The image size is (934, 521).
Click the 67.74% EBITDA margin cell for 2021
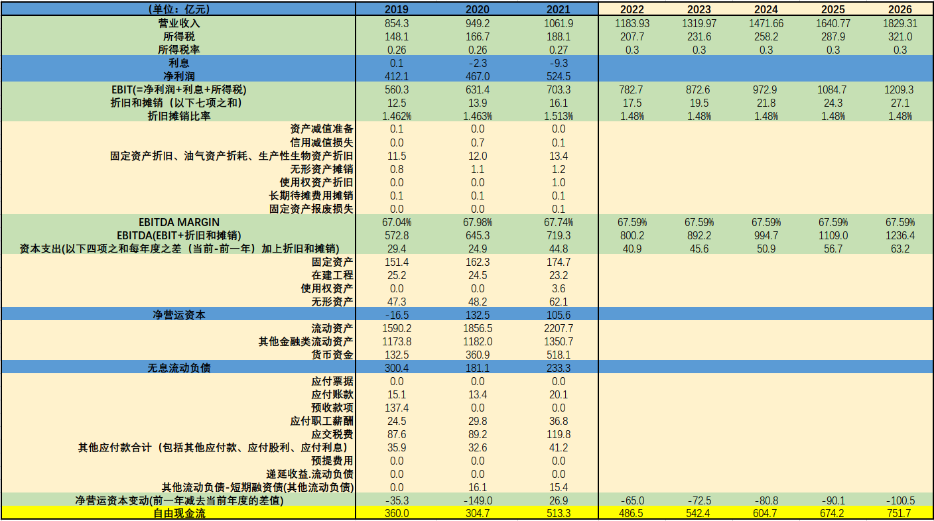coord(559,222)
